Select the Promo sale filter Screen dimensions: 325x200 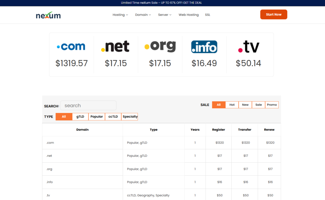tap(272, 105)
